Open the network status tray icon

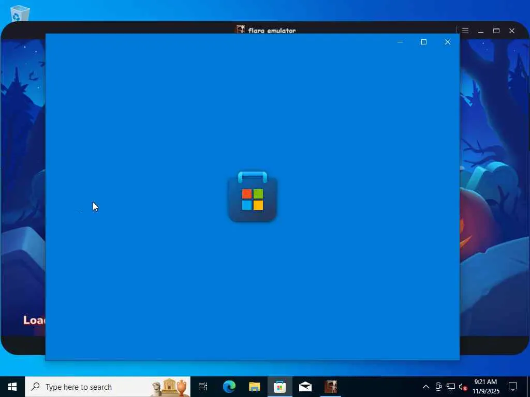tap(451, 387)
